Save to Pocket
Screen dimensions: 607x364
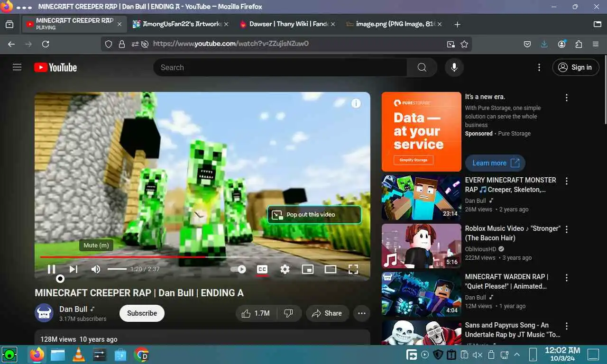click(527, 44)
